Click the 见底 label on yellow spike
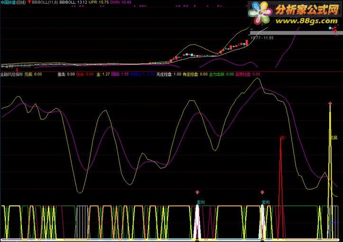 tap(334, 138)
